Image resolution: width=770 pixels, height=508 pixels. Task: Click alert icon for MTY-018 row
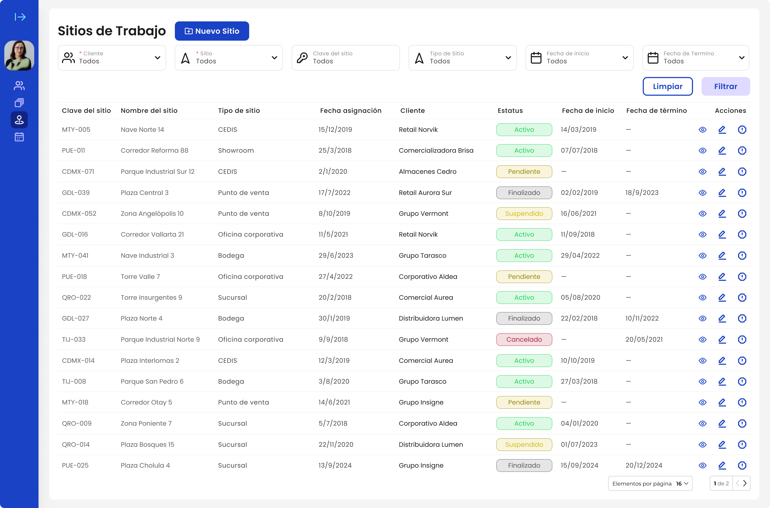(x=742, y=402)
